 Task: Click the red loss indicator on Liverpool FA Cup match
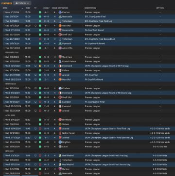point(40,102)
